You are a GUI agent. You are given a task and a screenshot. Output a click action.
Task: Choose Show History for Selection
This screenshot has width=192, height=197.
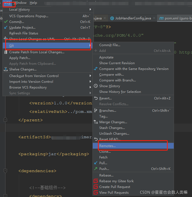click(x=133, y=92)
